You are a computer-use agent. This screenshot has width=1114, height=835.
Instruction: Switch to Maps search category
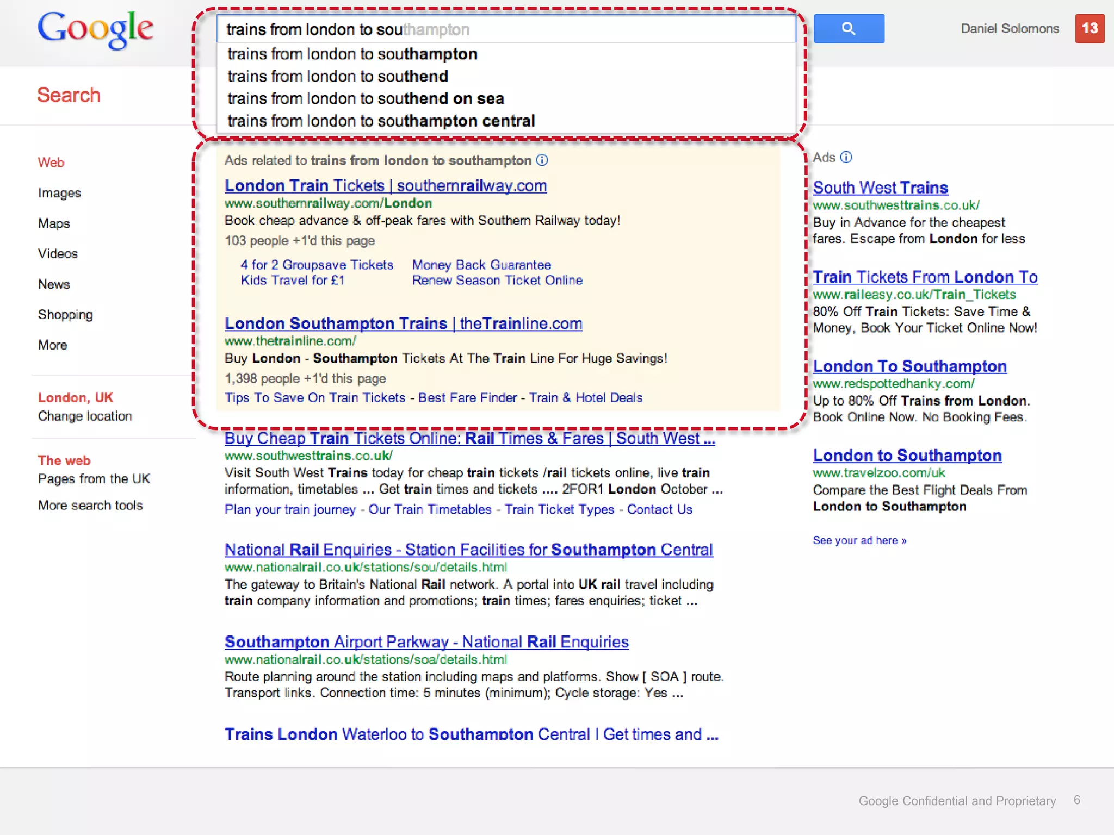[54, 223]
